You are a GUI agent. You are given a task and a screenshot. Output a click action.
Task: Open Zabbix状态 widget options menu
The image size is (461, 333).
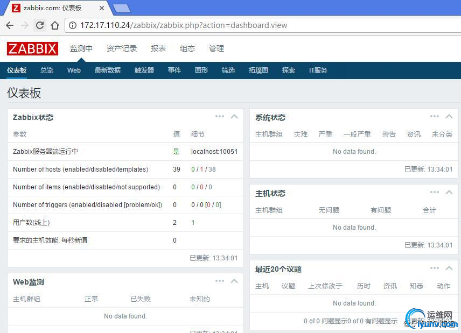[220, 117]
